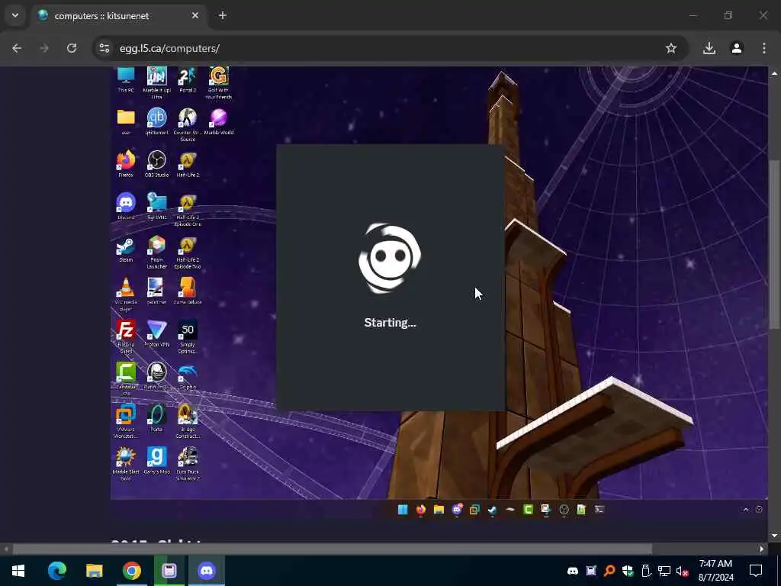Click the Discord splash spinning logo
The image size is (781, 586).
390,258
